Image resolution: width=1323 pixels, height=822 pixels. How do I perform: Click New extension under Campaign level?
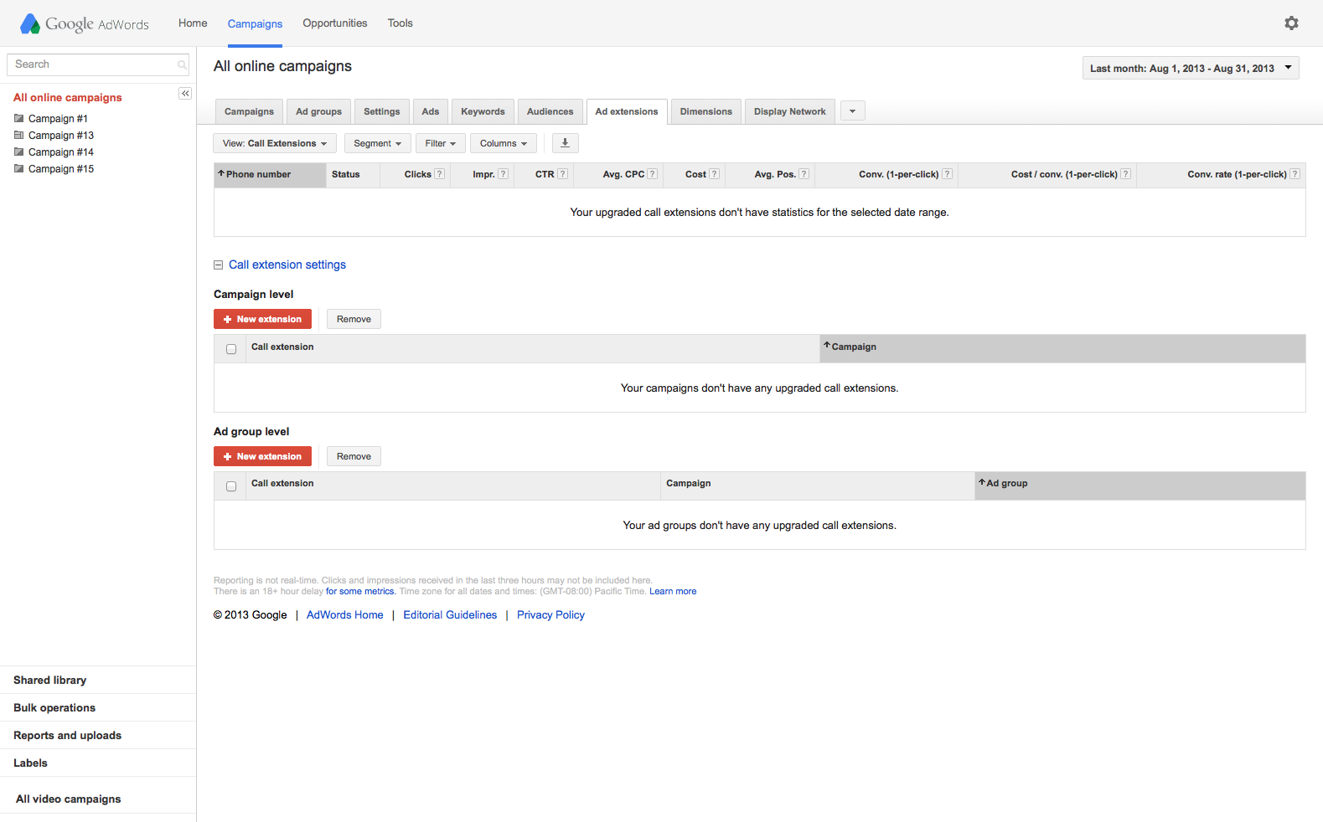(x=262, y=319)
